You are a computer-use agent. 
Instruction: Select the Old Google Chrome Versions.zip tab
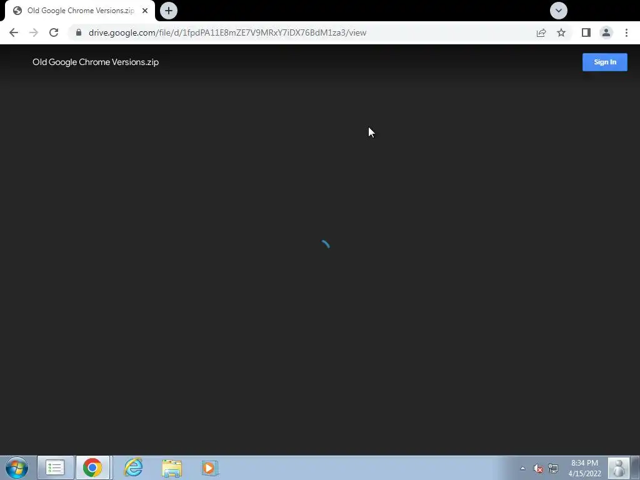(79, 11)
